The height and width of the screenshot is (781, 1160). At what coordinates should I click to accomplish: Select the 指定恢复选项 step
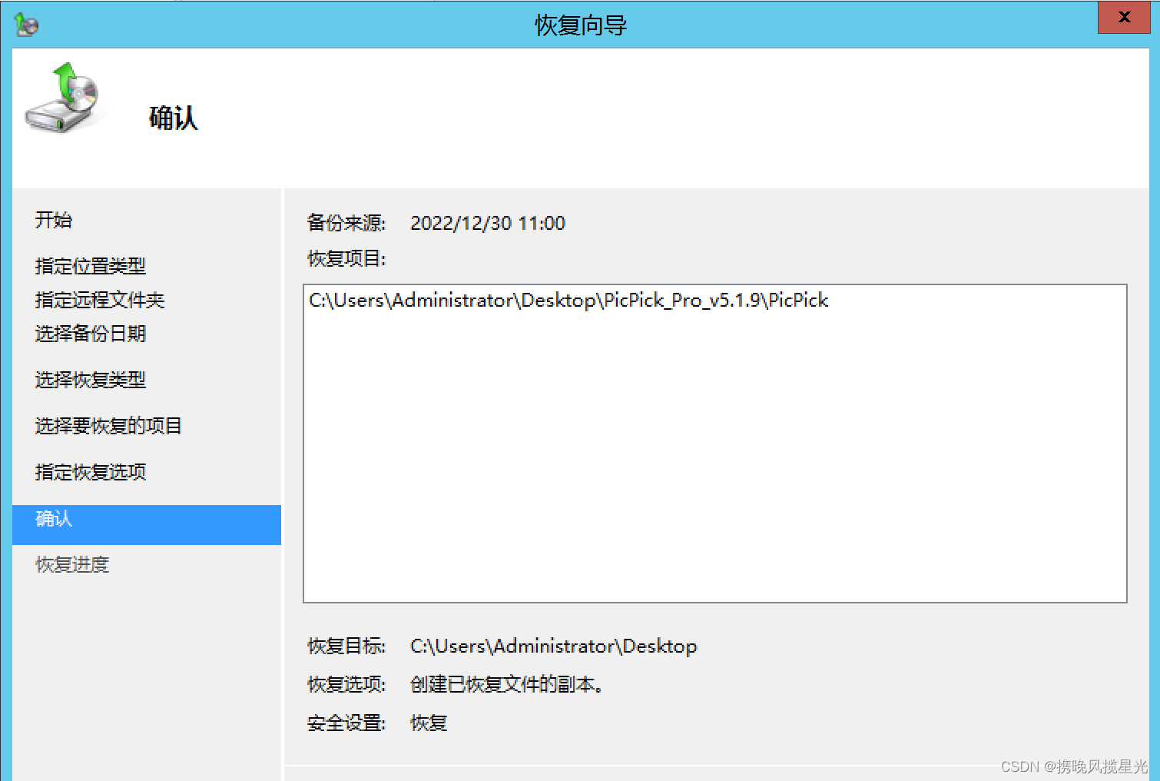coord(90,472)
